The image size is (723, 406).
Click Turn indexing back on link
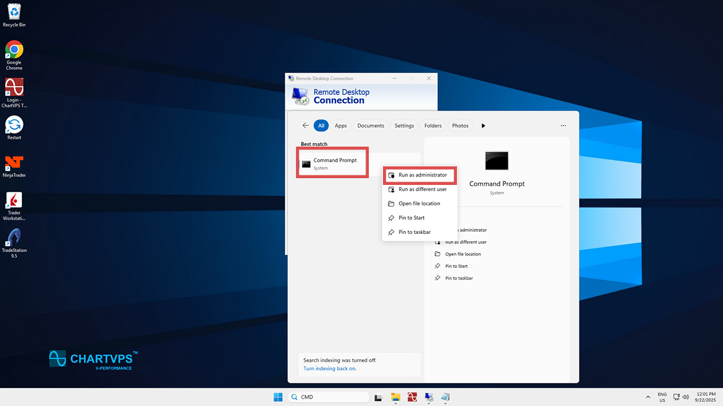pyautogui.click(x=330, y=369)
